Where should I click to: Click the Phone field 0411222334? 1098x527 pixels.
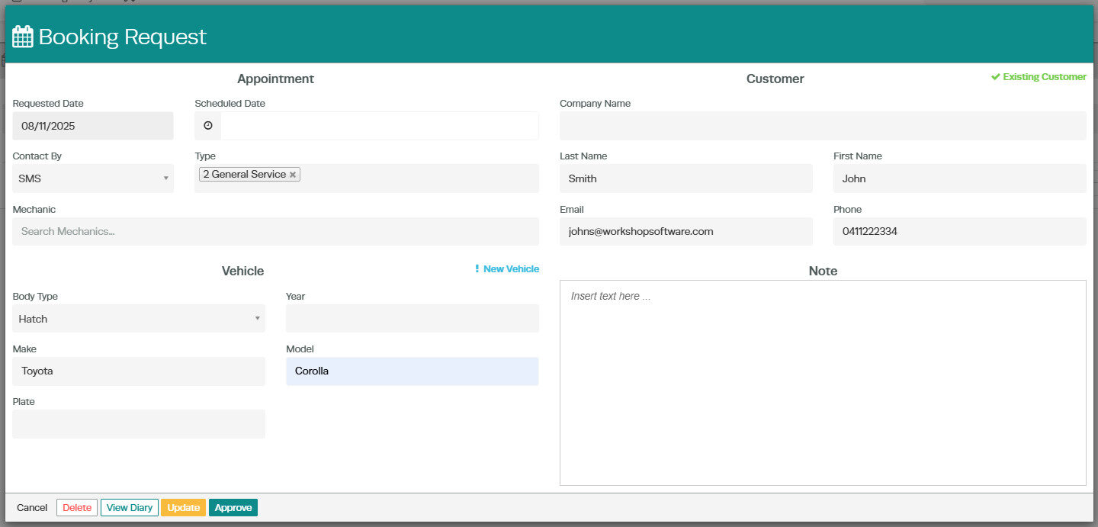(960, 231)
